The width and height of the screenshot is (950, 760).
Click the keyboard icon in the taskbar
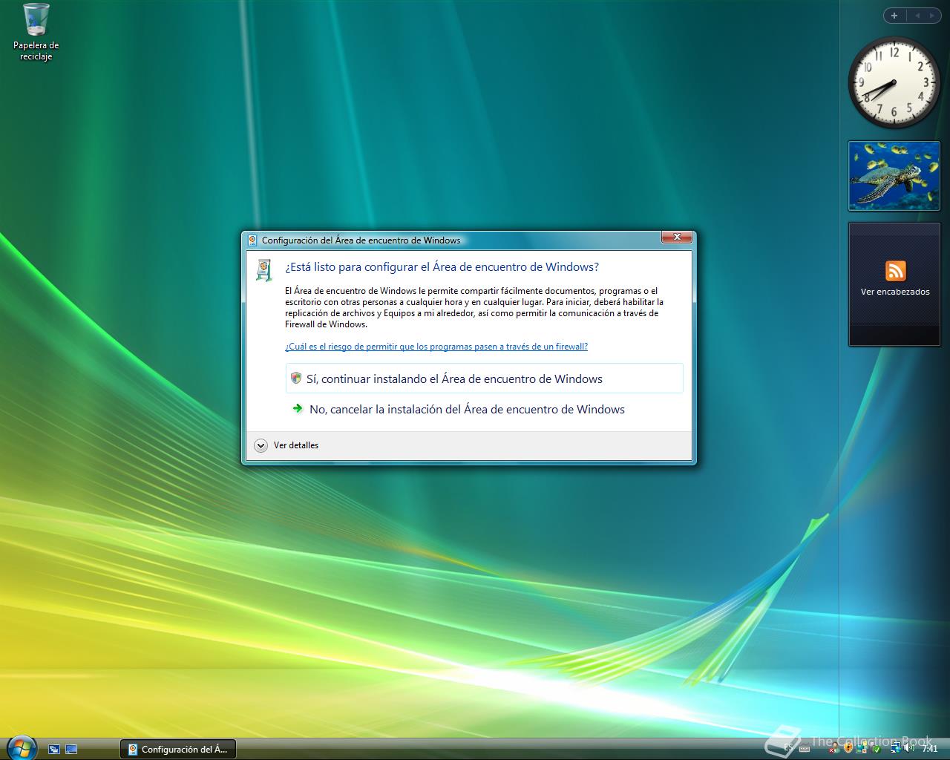pos(805,749)
